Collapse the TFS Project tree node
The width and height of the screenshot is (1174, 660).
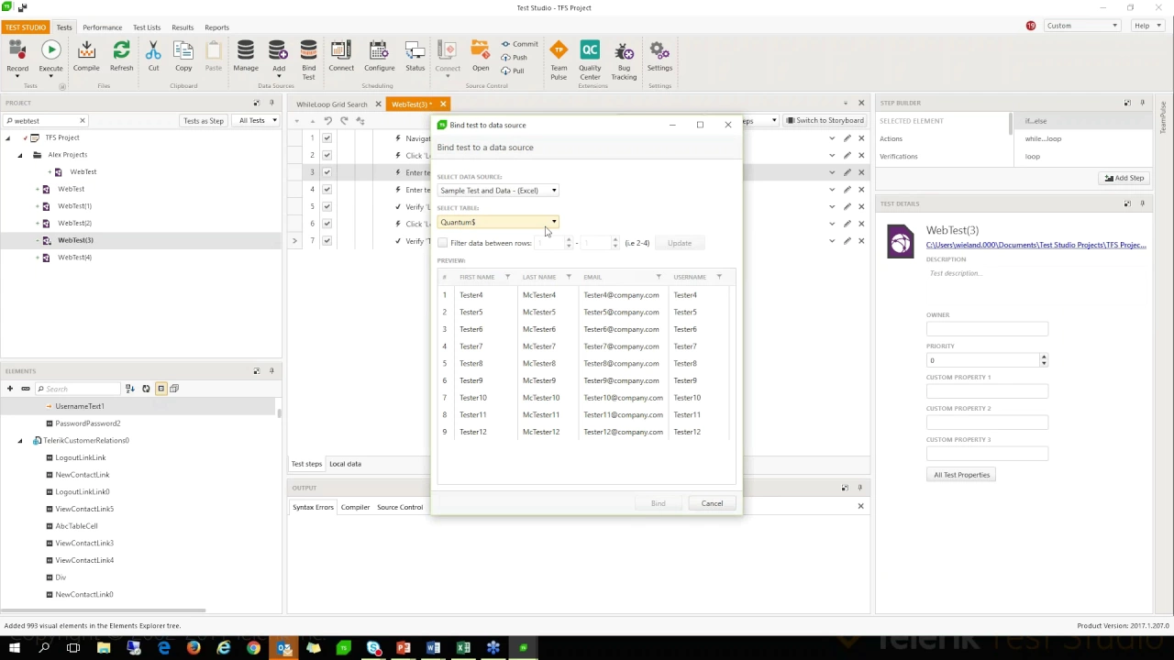pyautogui.click(x=8, y=137)
